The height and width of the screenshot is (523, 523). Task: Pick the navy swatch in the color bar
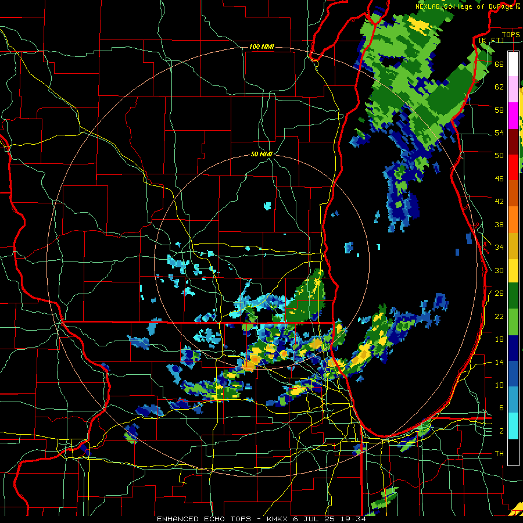(x=513, y=348)
